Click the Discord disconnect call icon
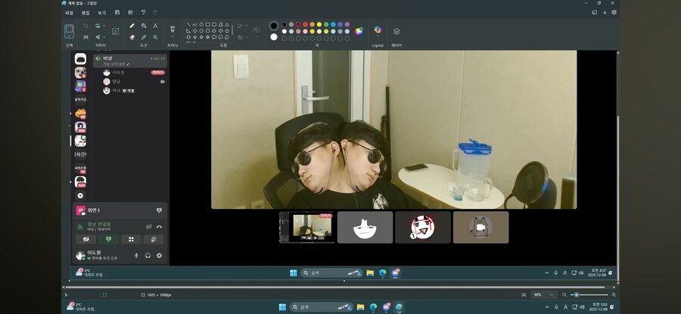Viewport: 681px width, 314px height. 159,227
